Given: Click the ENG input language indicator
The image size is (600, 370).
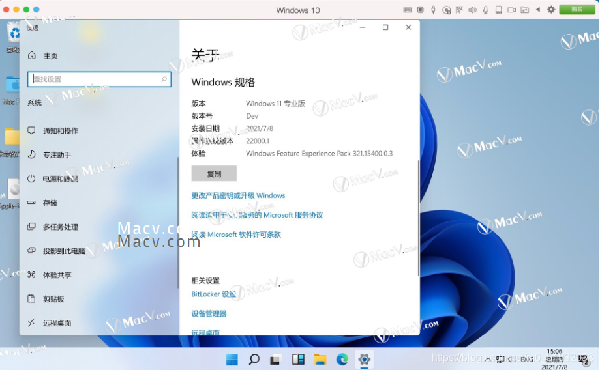Looking at the screenshot, I should tap(527, 360).
